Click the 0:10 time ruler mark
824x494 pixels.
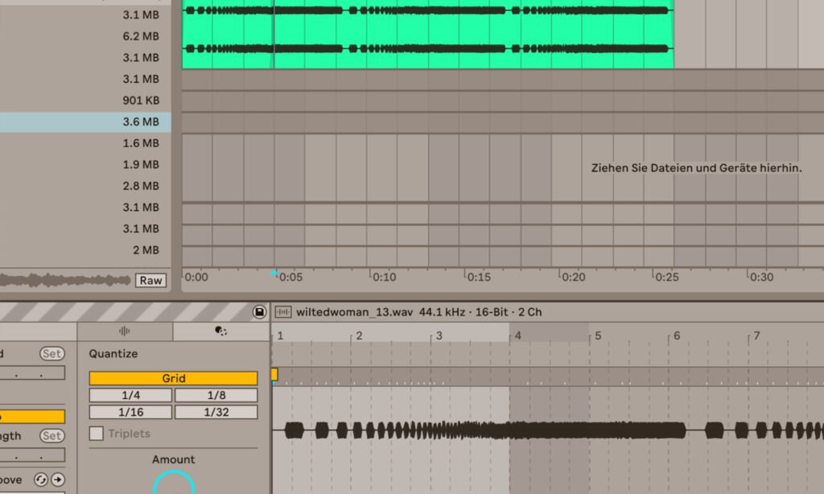[x=384, y=277]
